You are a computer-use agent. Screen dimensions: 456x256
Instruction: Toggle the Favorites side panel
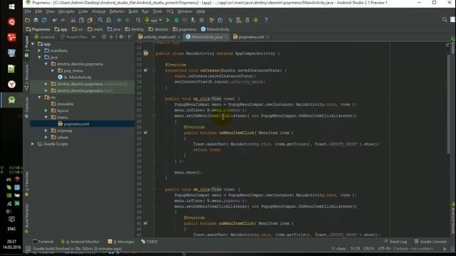(27, 183)
